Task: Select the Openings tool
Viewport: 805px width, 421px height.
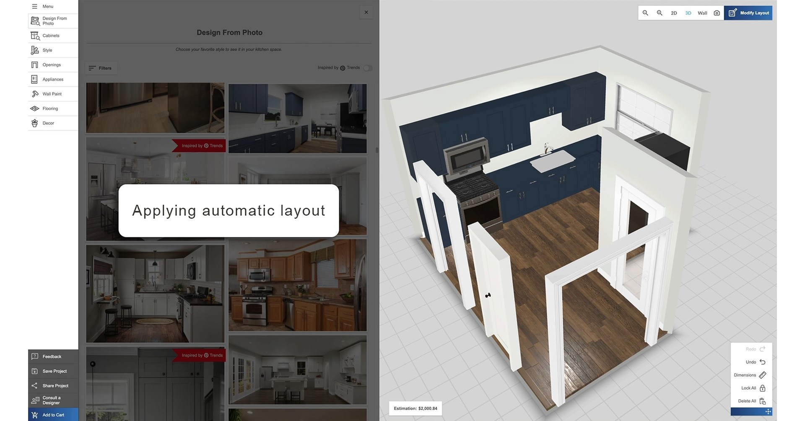Action: click(53, 65)
